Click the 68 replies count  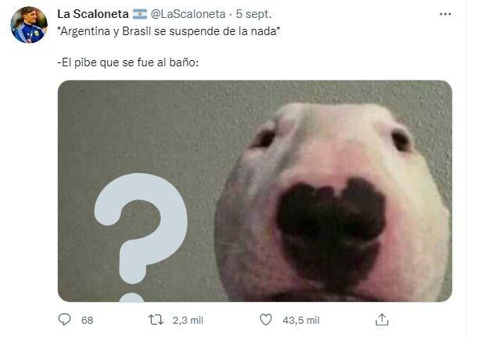[x=87, y=320]
